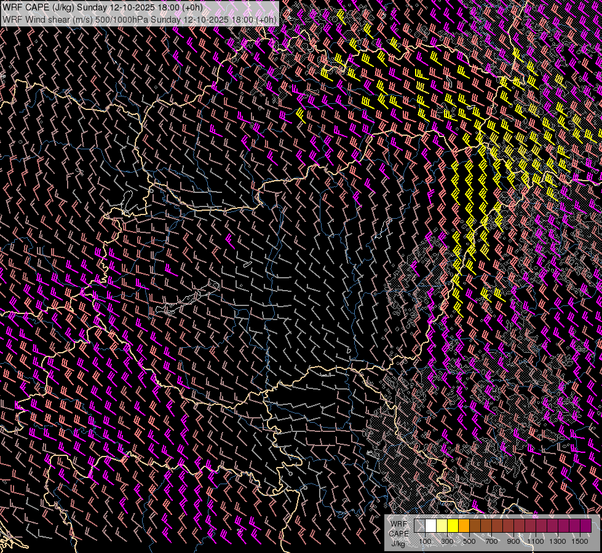602x553 pixels.
Task: Select the last purple swatch in the legend
Action: pyautogui.click(x=585, y=525)
